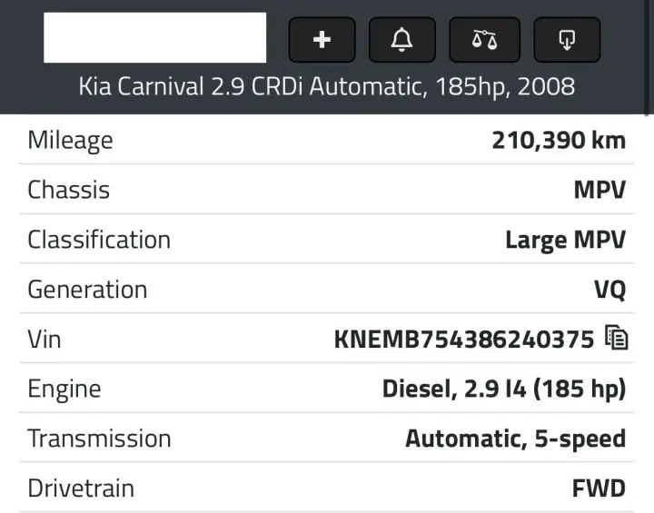The height and width of the screenshot is (513, 654).
Task: Click the Chassis value MPV
Action: pyautogui.click(x=599, y=190)
